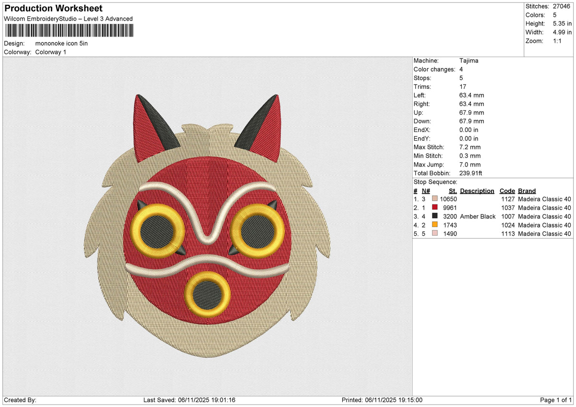Click the 'EndY:' label
The height and width of the screenshot is (407, 576).
pos(422,139)
